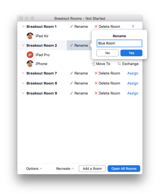Open the Recreate menu
Viewport: 164px width, 194px height.
65,169
